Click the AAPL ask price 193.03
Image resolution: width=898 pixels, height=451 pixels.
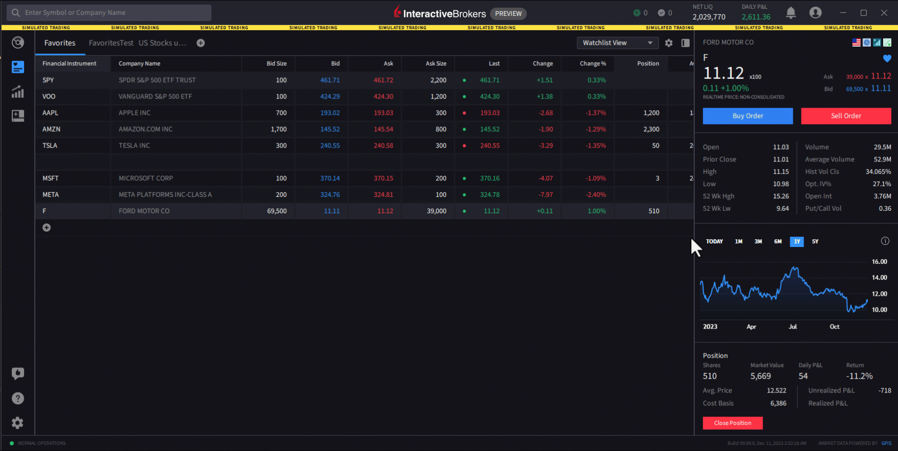[x=383, y=113]
